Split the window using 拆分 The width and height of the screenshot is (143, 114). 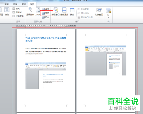(x=72, y=11)
